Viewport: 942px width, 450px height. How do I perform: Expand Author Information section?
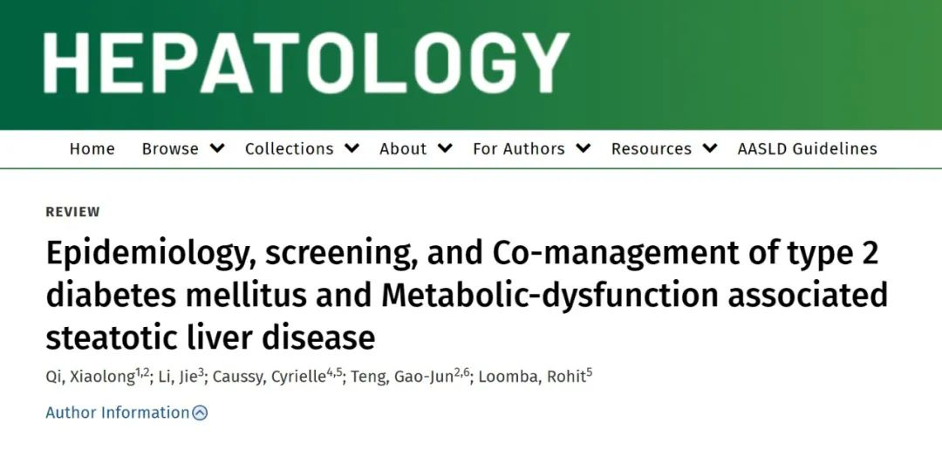(126, 412)
